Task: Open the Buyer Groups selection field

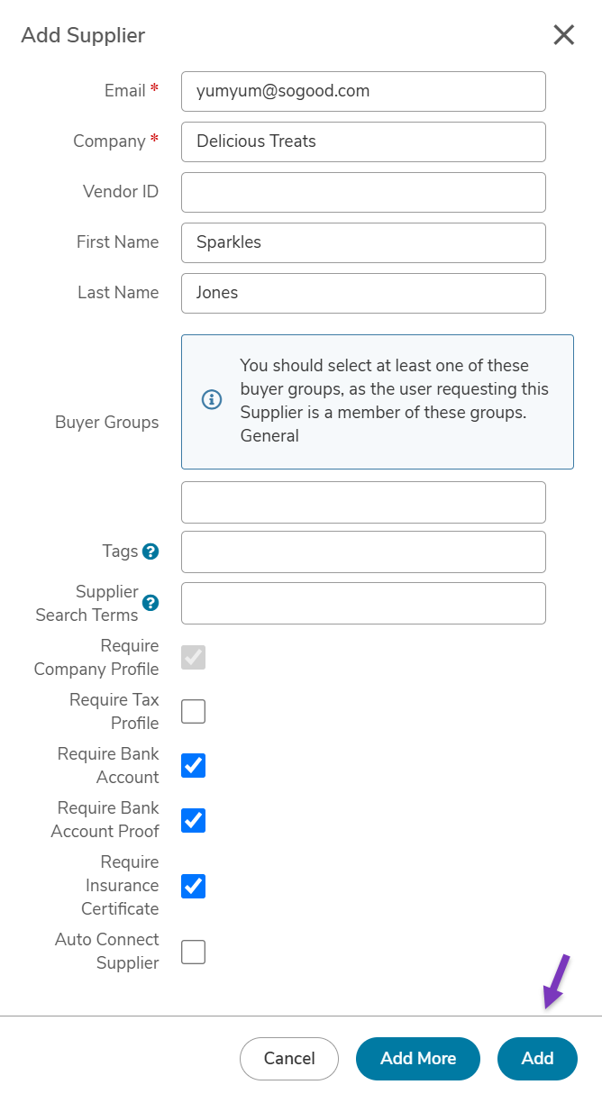Action: 363,502
